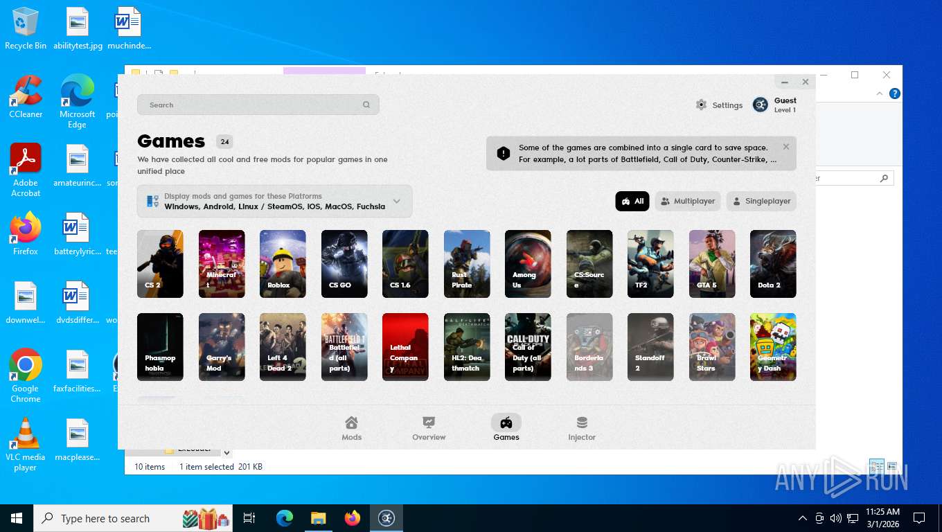
Task: Select the Games tab in bottom navigation
Action: (x=506, y=428)
